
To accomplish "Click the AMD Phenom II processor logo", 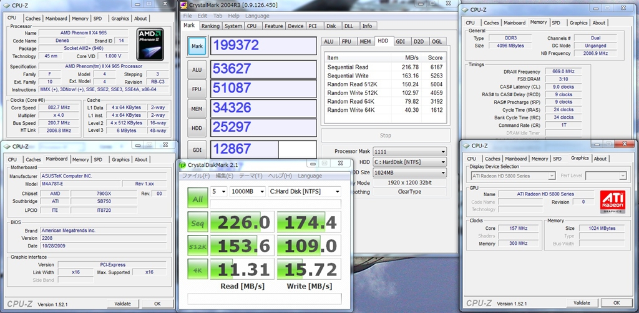I will click(150, 44).
